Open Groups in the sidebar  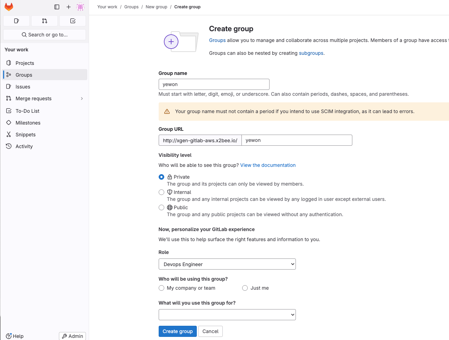point(45,75)
